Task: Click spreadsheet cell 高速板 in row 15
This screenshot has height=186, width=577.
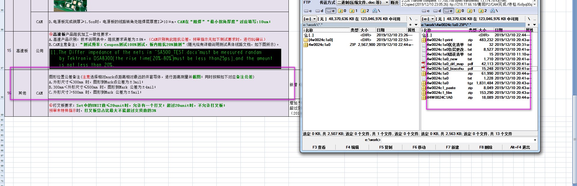Action: tap(22, 51)
